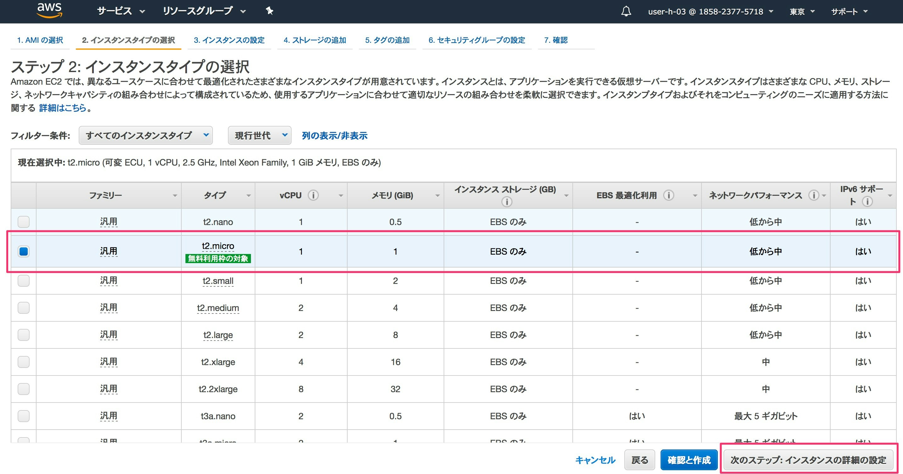The image size is (903, 474).
Task: Click info icon under インスタンス ストレージ header
Action: coord(507,201)
